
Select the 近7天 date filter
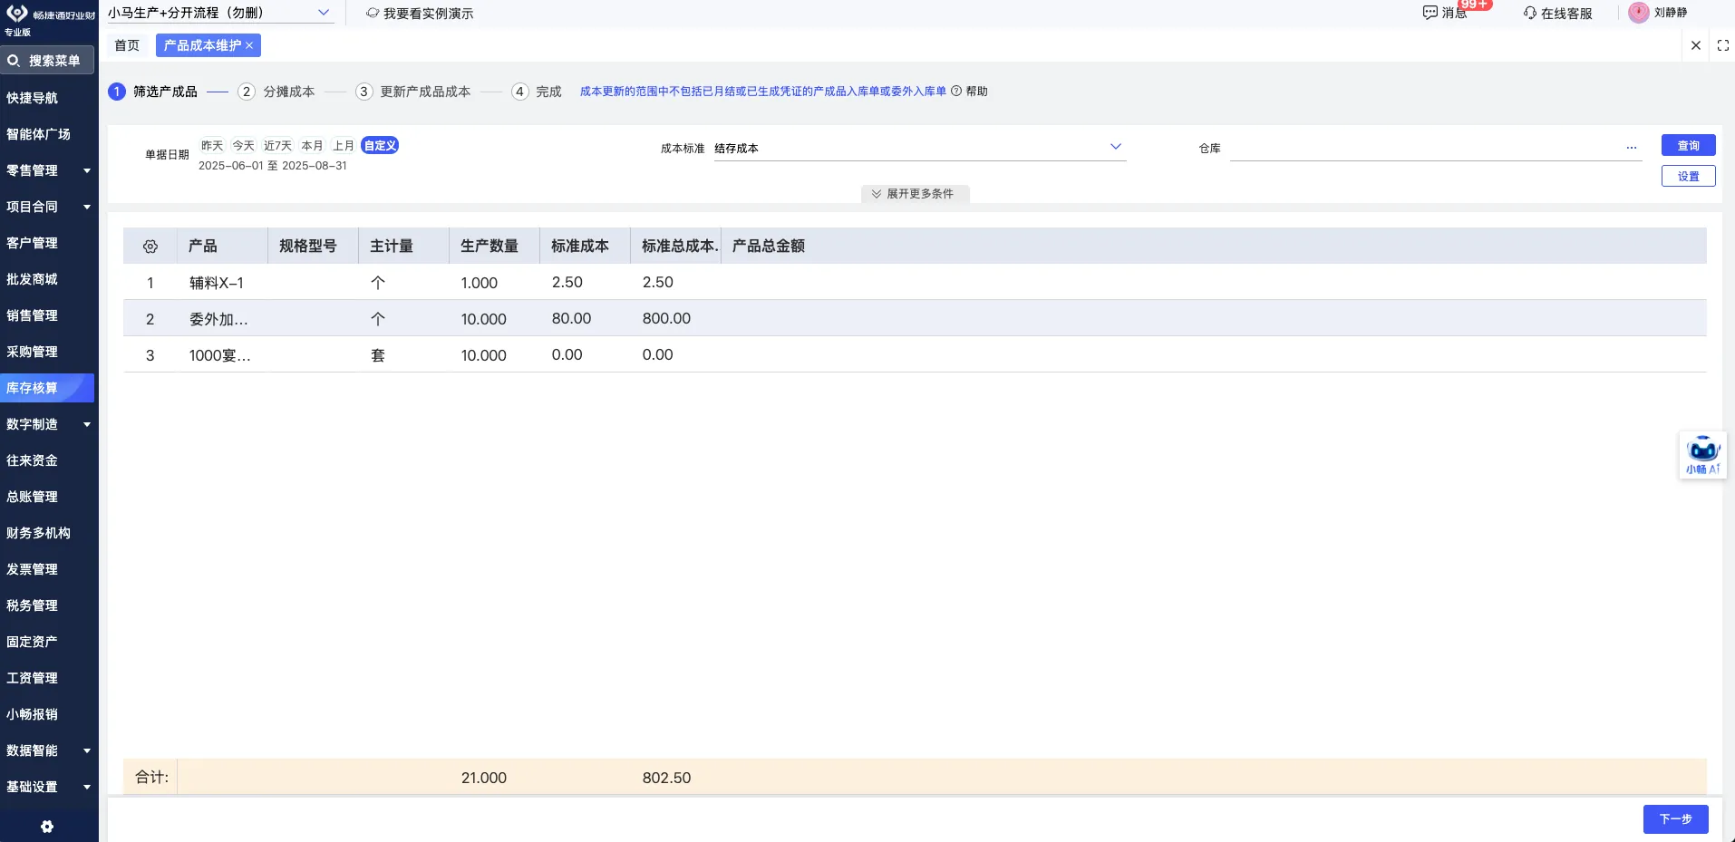click(x=277, y=145)
